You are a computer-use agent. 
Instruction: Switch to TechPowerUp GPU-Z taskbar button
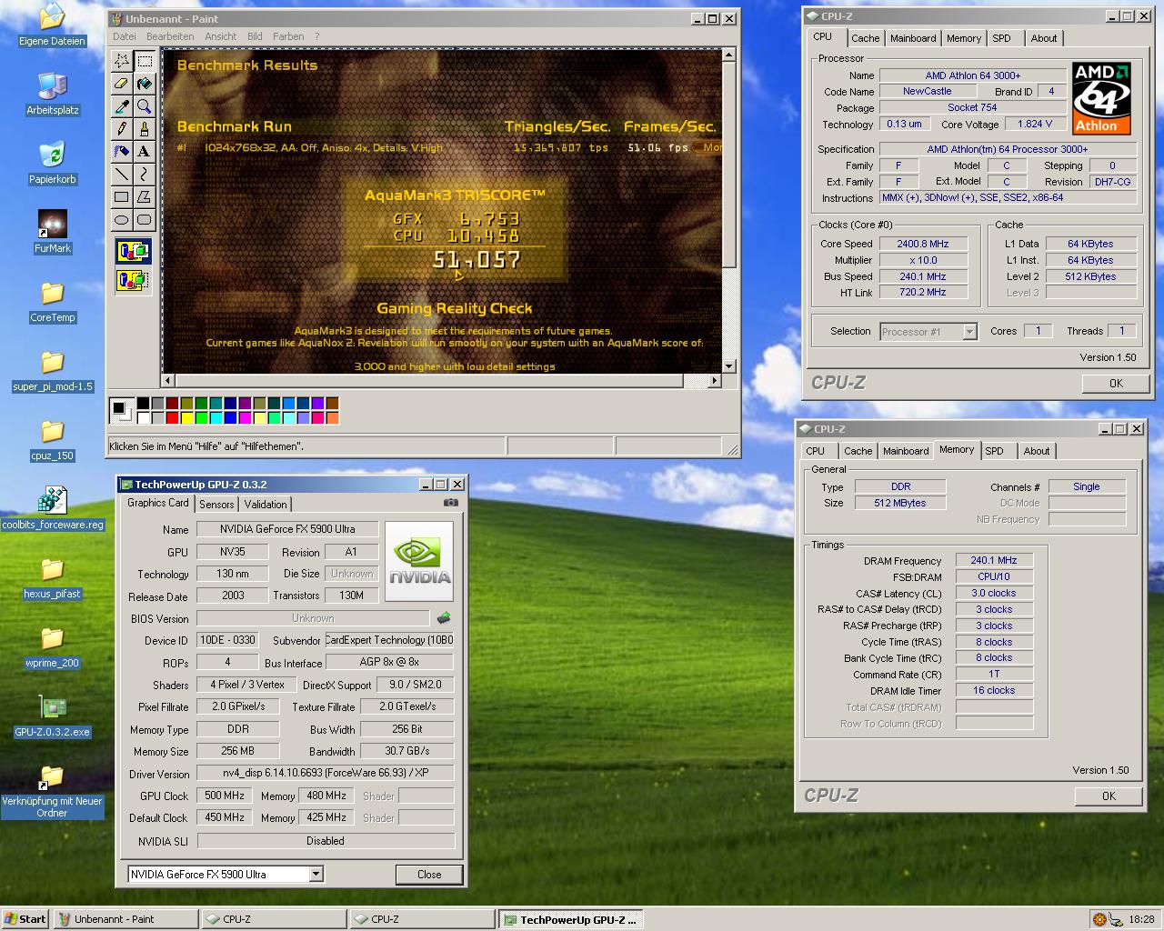pyautogui.click(x=570, y=919)
